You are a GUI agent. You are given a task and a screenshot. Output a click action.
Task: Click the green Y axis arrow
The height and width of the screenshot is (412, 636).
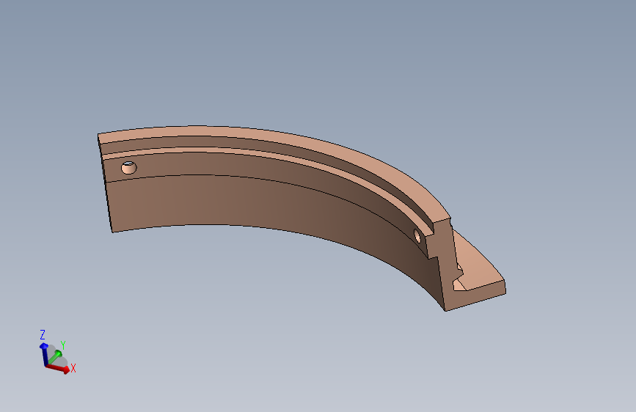tap(55, 357)
